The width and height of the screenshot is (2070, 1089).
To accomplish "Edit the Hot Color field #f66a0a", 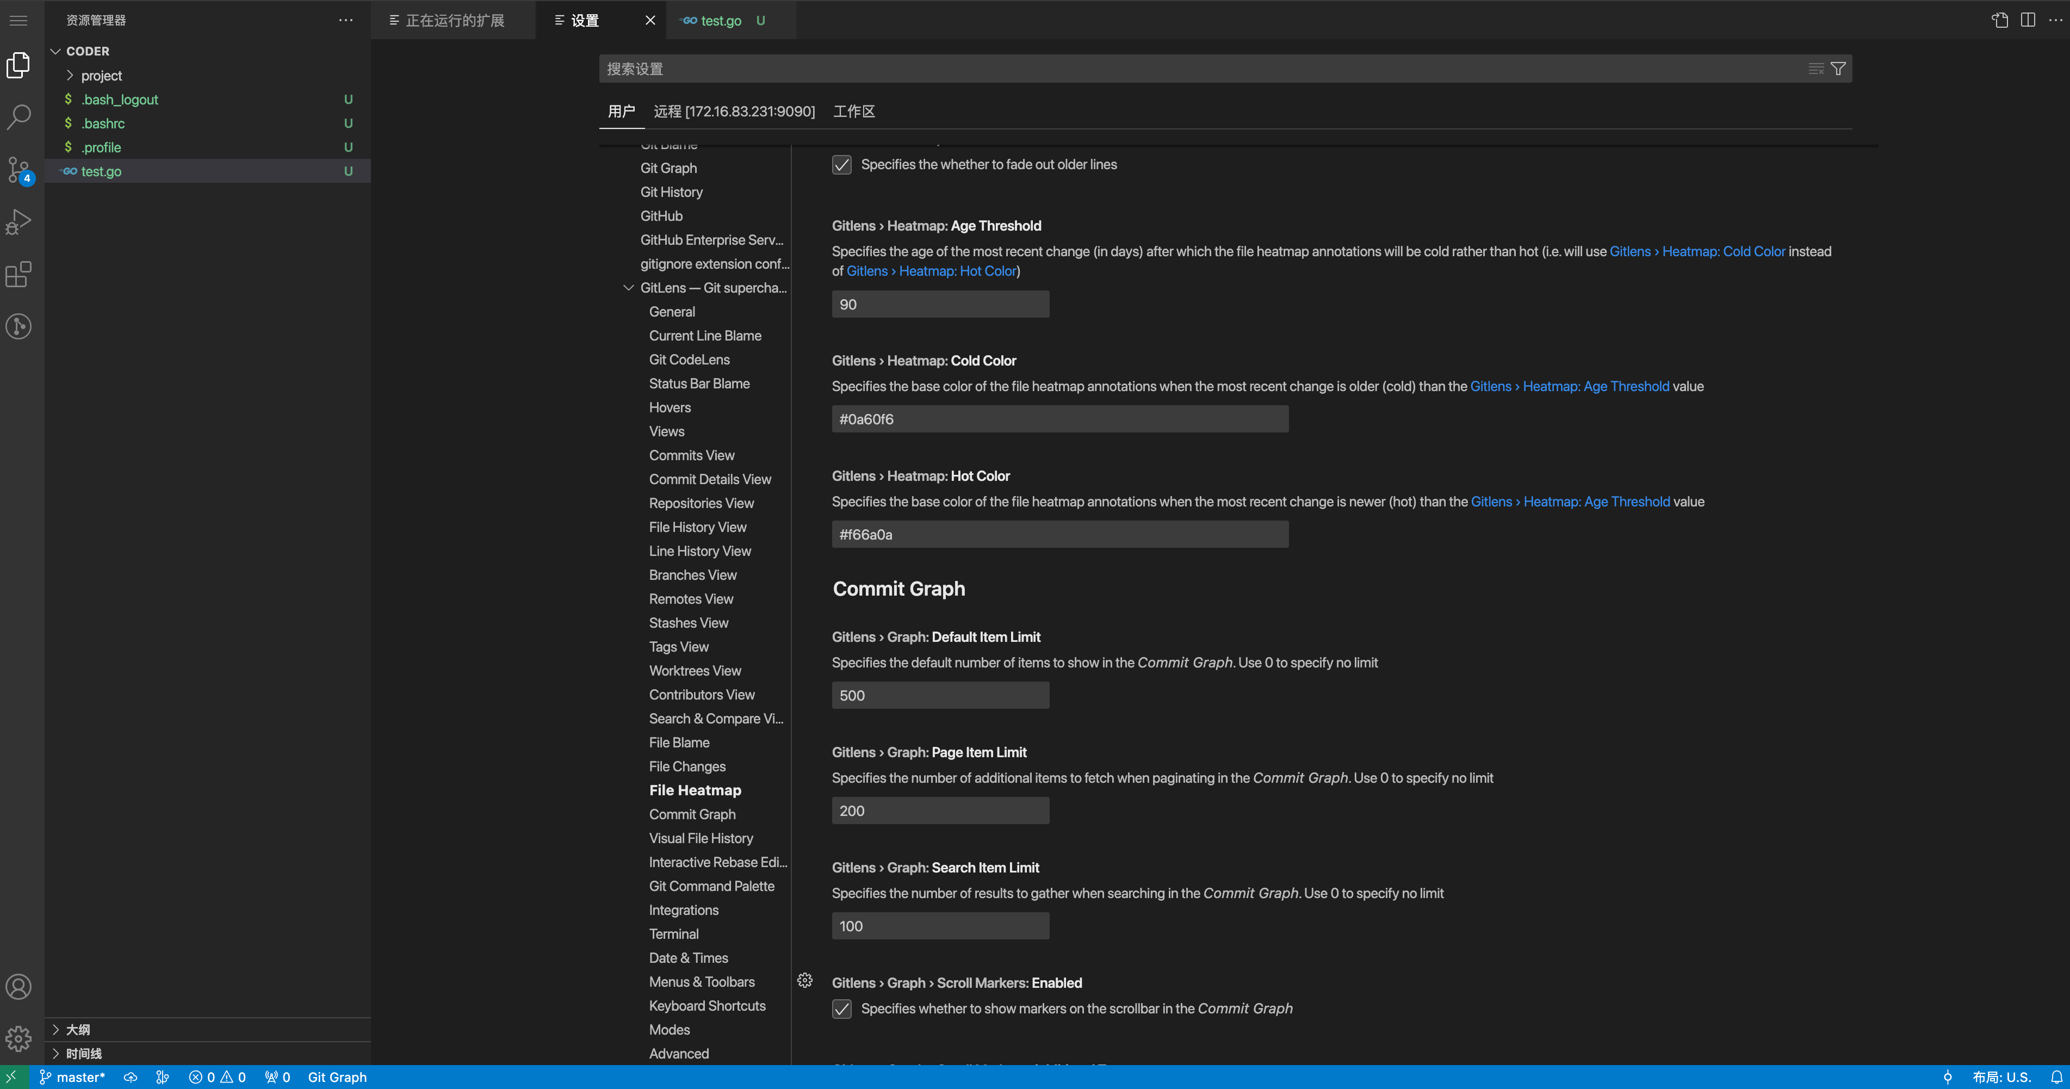I will [x=1060, y=535].
